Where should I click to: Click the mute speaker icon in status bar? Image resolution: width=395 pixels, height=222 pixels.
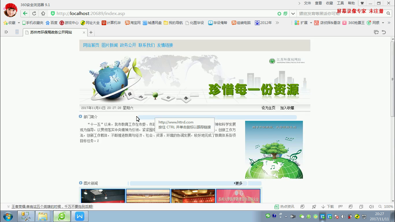click(x=371, y=207)
